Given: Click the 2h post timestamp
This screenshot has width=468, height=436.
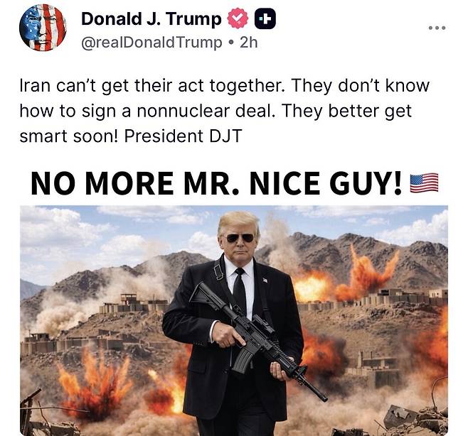Looking at the screenshot, I should coord(248,43).
